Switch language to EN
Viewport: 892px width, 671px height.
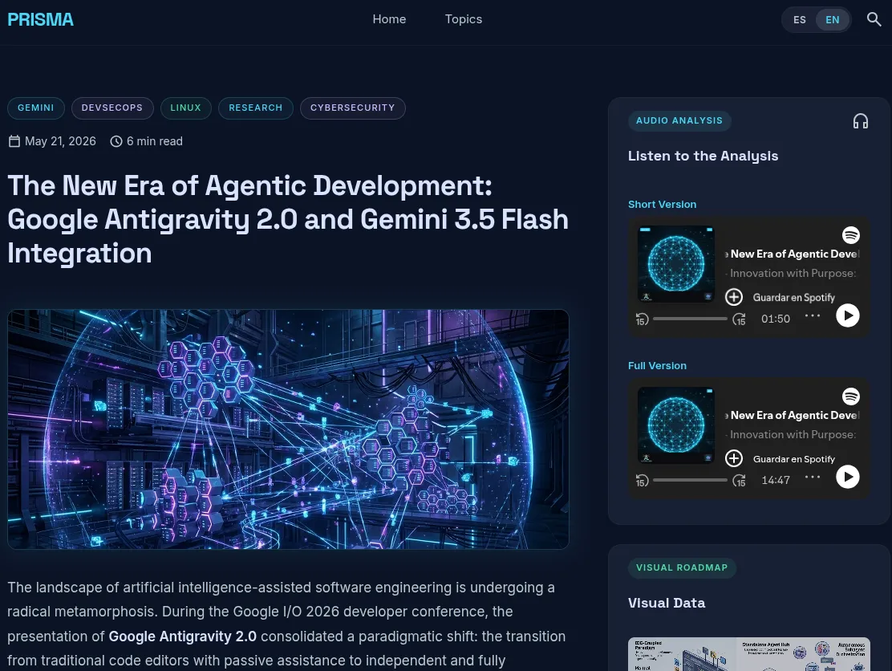pyautogui.click(x=833, y=20)
